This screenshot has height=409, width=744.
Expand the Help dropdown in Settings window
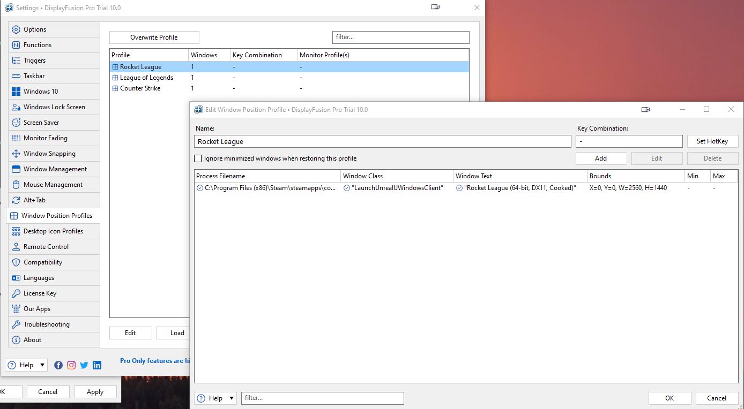tap(42, 365)
